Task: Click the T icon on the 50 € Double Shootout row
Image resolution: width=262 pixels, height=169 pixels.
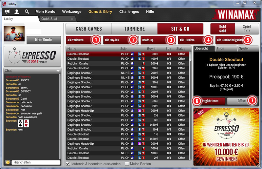Action: [x=143, y=54]
